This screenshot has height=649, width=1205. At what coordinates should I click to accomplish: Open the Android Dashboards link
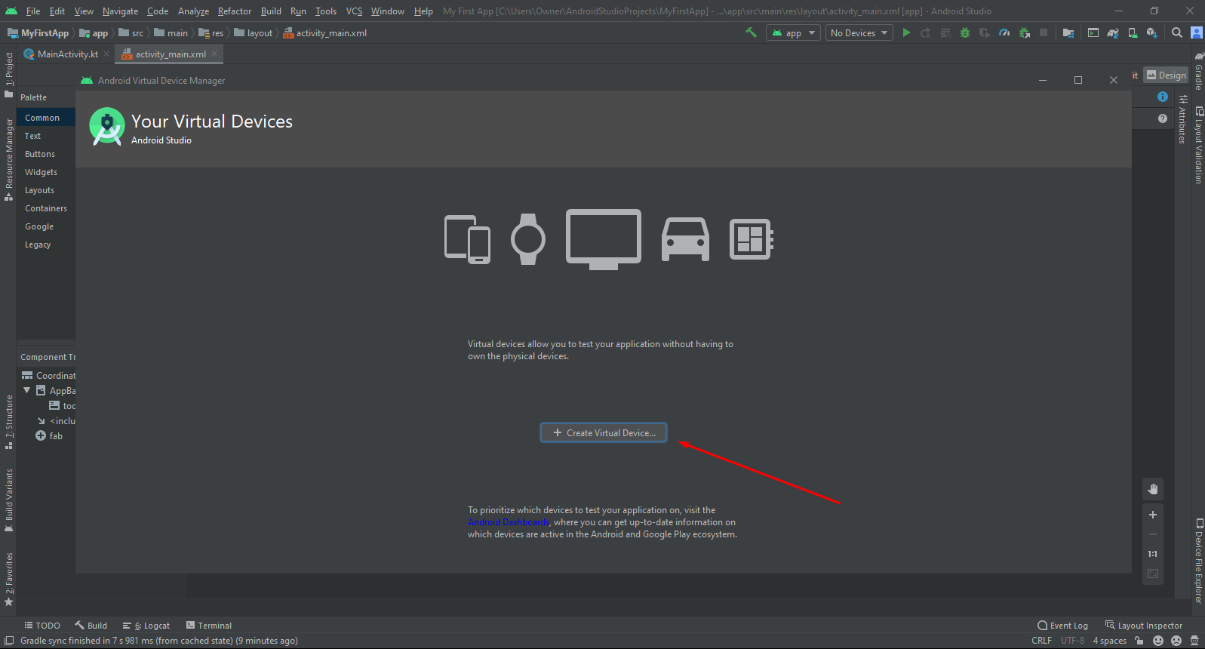tap(509, 522)
